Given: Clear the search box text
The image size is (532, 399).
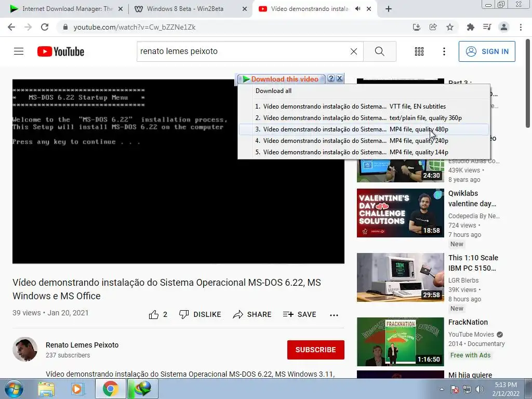Looking at the screenshot, I should 353,51.
